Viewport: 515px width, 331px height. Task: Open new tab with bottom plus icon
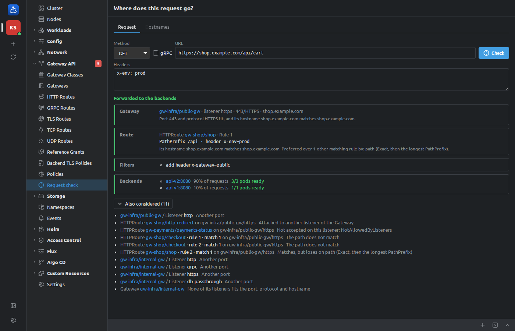point(483,325)
